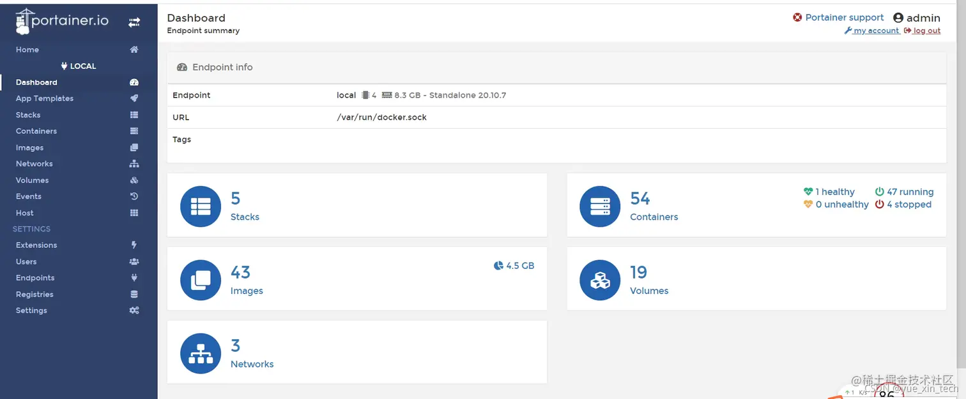
Task: Click the blue Volumes circle icon
Action: coord(600,280)
